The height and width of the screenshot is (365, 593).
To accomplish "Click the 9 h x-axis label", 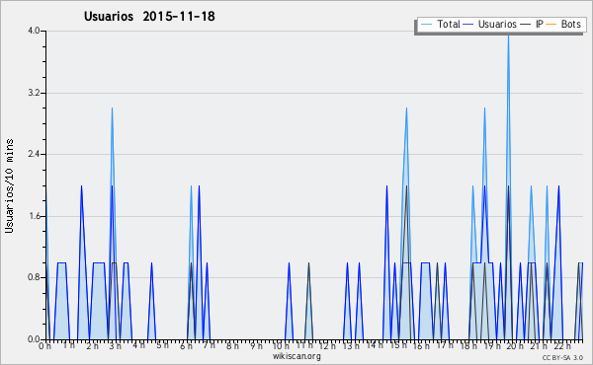I will pos(256,345).
